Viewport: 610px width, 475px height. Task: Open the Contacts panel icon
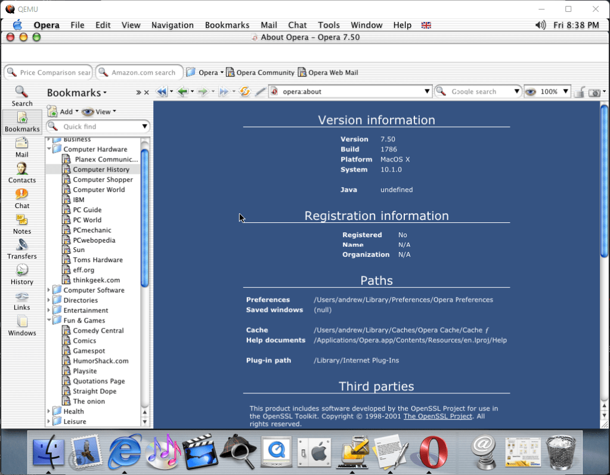[x=22, y=172]
